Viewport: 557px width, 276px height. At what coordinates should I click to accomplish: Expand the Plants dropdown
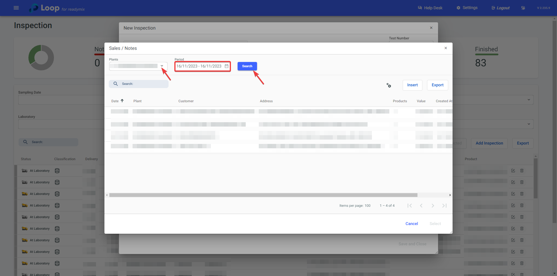point(162,66)
